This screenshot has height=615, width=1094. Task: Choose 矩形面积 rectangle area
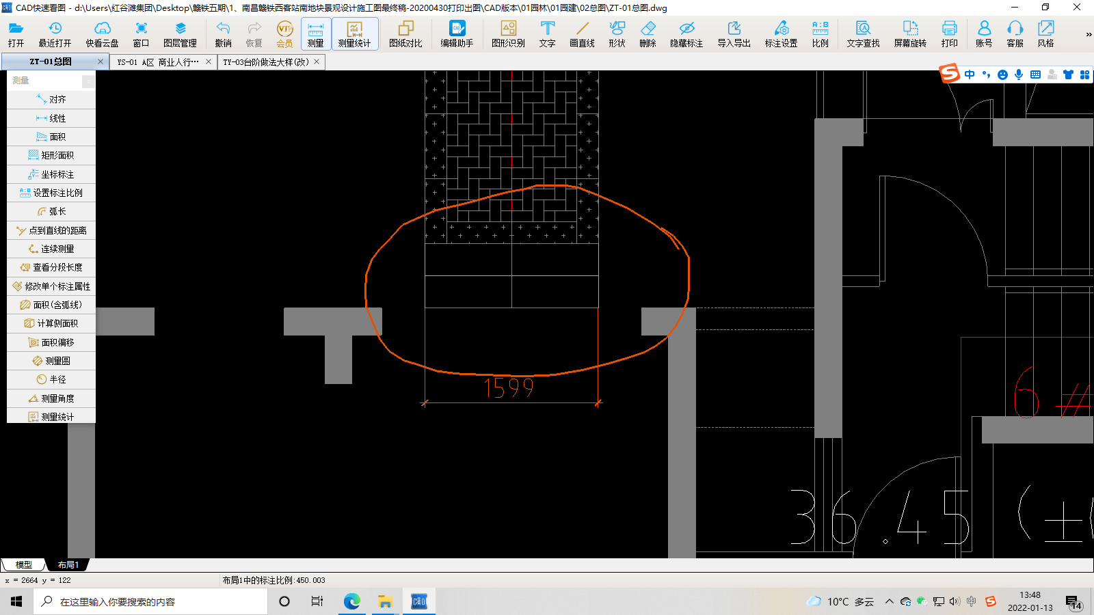pos(51,155)
